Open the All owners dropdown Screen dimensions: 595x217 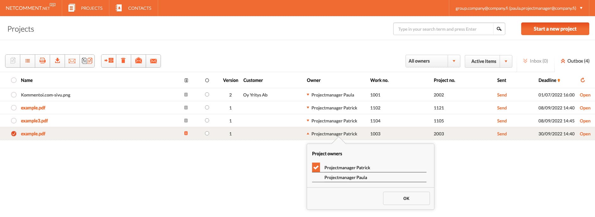coord(432,61)
